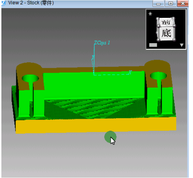The width and height of the screenshot is (193, 178).
Task: Pick the yellow base plate front face
Action: (x=96, y=125)
